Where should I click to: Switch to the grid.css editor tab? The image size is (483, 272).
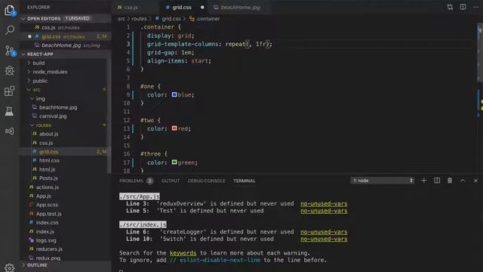tap(182, 7)
